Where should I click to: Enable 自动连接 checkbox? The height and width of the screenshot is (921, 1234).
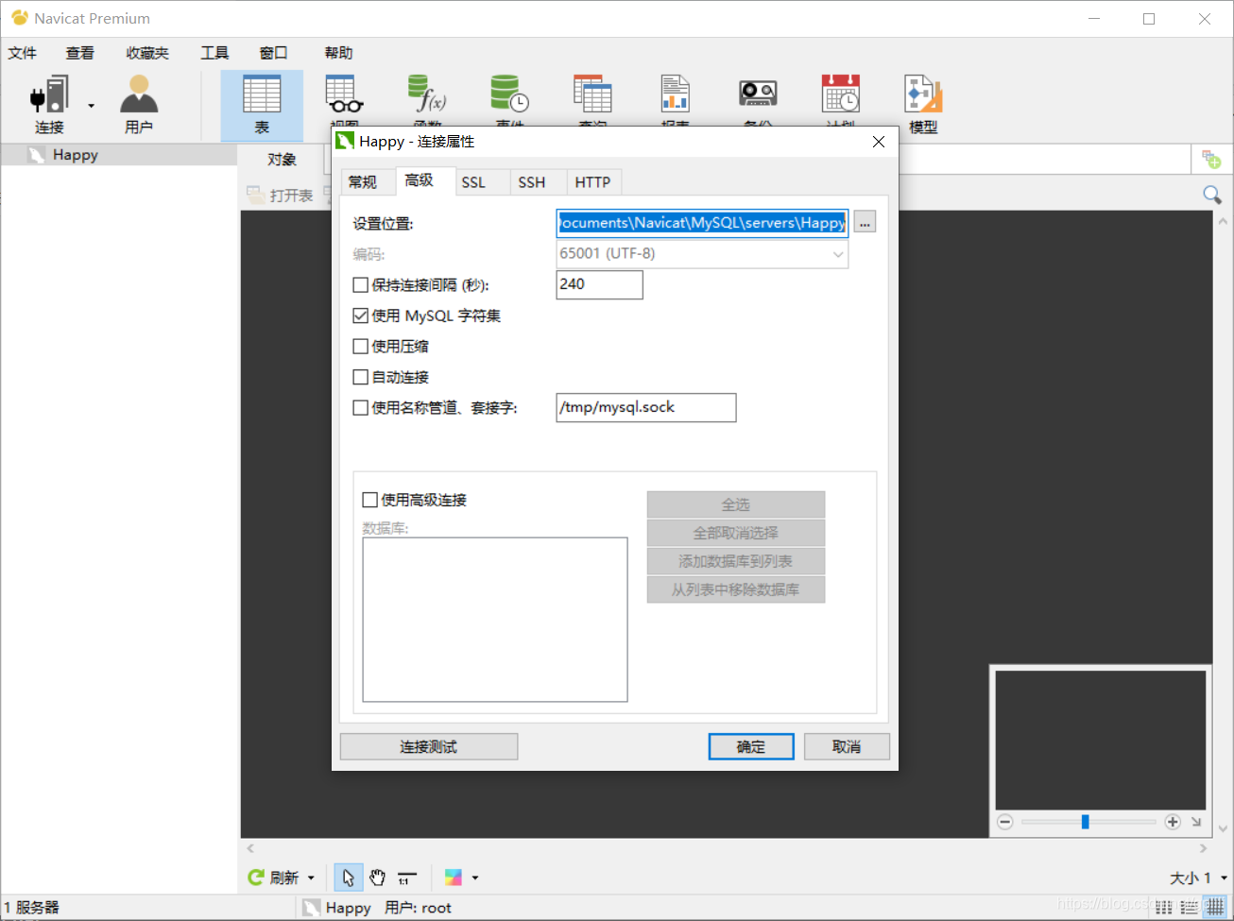pos(360,377)
